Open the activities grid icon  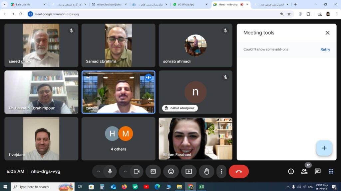tap(331, 171)
